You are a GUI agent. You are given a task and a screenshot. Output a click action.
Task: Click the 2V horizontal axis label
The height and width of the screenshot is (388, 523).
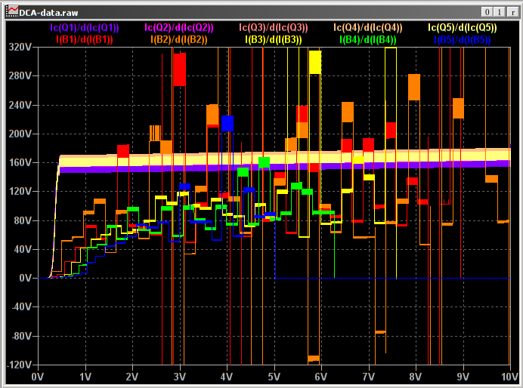pos(132,377)
